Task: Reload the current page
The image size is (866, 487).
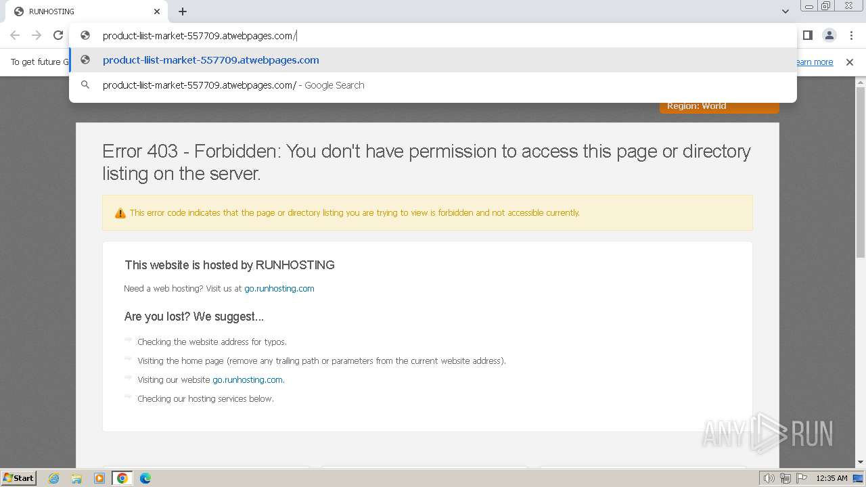Action: pos(58,35)
